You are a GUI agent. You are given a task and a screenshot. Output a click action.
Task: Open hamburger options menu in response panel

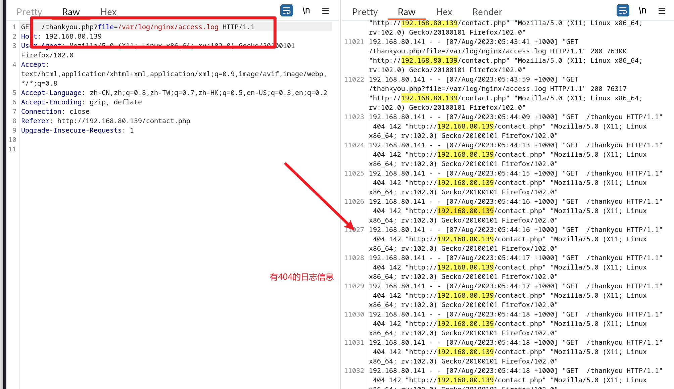(x=662, y=11)
